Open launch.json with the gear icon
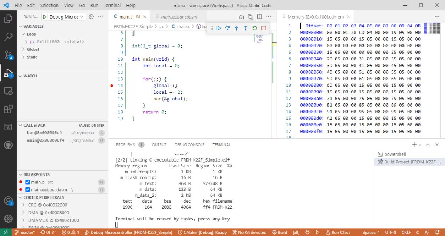 click(x=91, y=17)
